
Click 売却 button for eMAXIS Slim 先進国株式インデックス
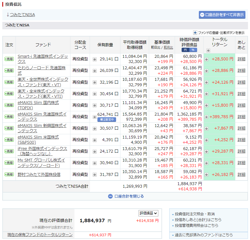9,117
